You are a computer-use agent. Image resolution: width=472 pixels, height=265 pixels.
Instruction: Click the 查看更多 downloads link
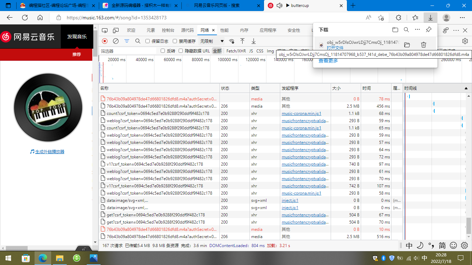(x=328, y=61)
